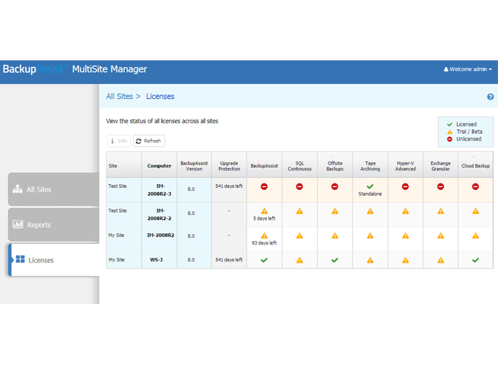
Task: Select the Licenses sidebar tab
Action: point(53,260)
